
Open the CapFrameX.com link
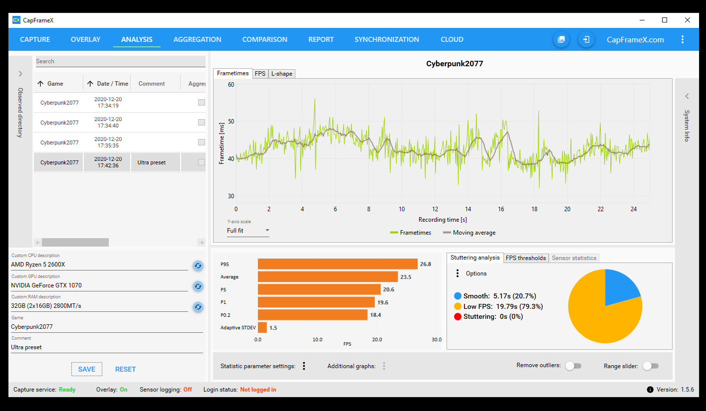pos(635,40)
